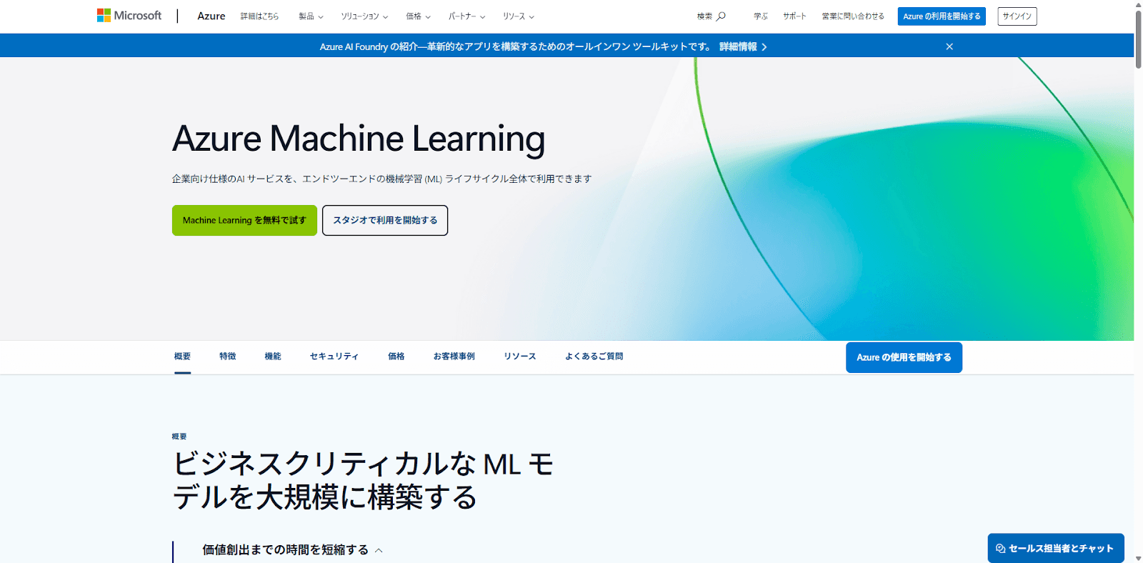1143x563 pixels.
Task: Click Azure の使用を開始する button
Action: tap(904, 357)
